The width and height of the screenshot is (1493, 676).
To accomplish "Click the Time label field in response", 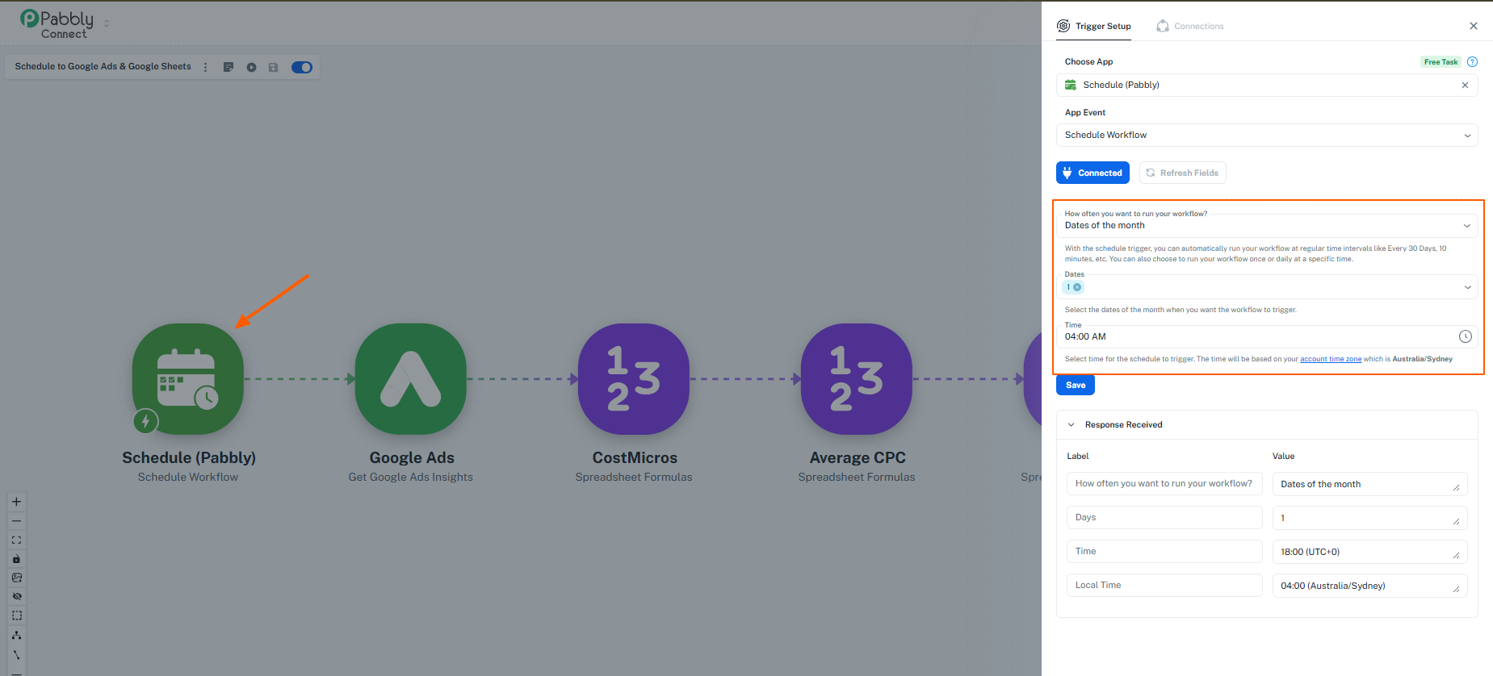I will pyautogui.click(x=1164, y=552).
